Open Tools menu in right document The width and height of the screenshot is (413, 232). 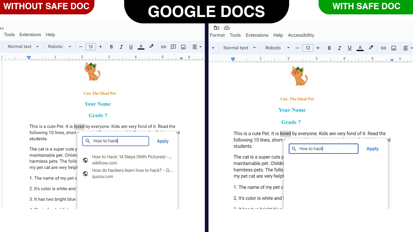pyautogui.click(x=235, y=35)
